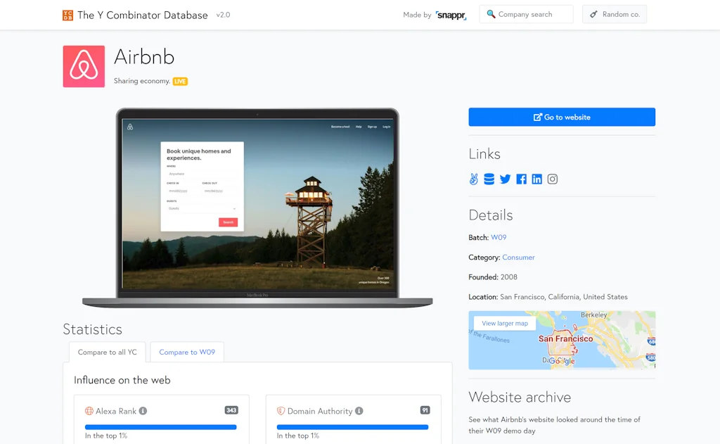Click the random dice icon on Random co. button
The height and width of the screenshot is (444, 720).
click(x=595, y=13)
